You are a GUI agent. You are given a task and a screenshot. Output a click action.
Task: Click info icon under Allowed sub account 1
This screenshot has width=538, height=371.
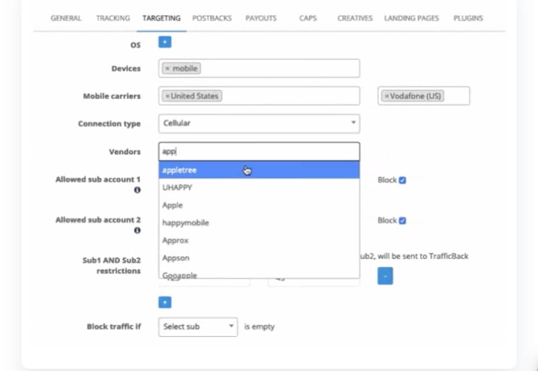pos(137,190)
